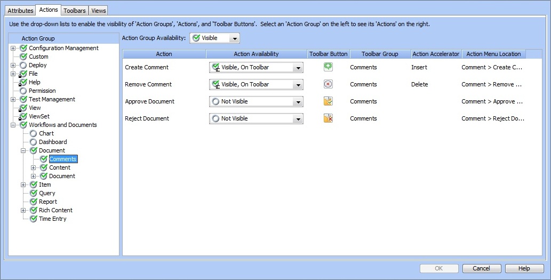Expand the File tree node
The height and width of the screenshot is (280, 551).
[x=13, y=74]
